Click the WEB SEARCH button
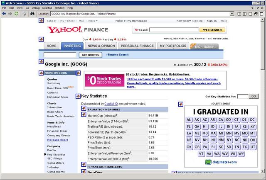Viewport: 266px width, 180px height. (212, 30)
